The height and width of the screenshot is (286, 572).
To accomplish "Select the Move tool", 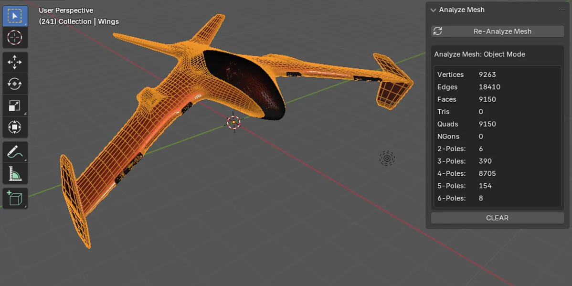I will 15,62.
